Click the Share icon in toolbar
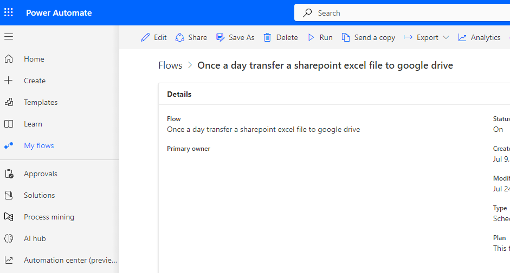 pyautogui.click(x=179, y=37)
